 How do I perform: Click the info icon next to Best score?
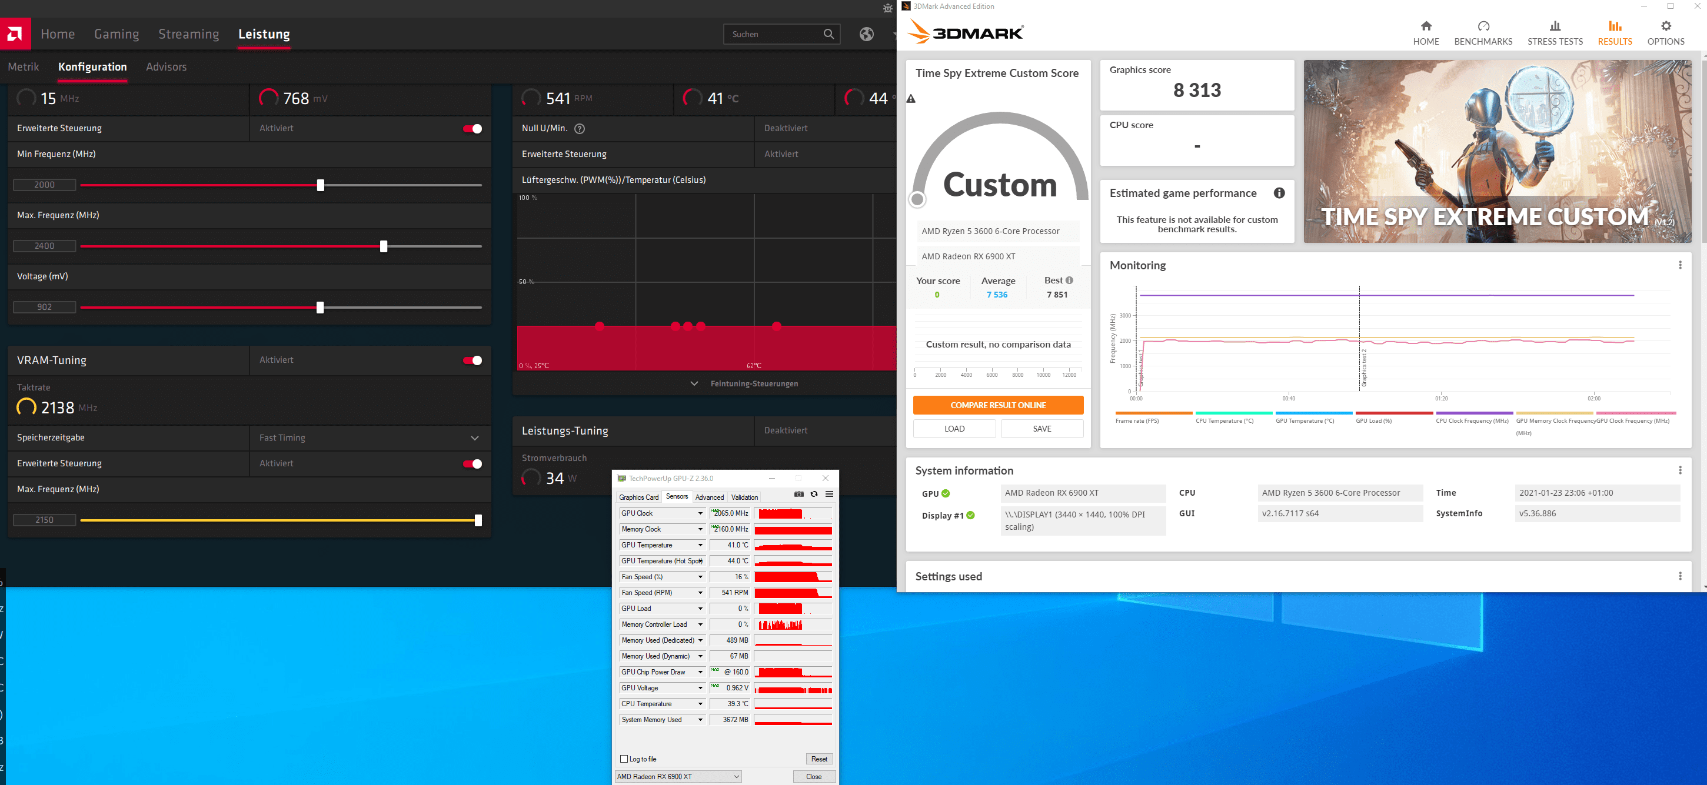pyautogui.click(x=1069, y=280)
